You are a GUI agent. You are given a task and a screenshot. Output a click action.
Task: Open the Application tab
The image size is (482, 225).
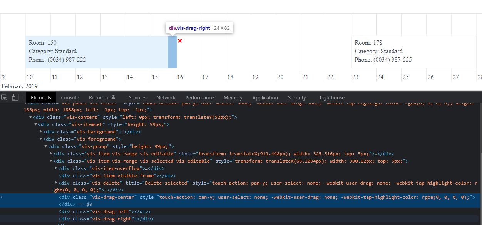(265, 97)
